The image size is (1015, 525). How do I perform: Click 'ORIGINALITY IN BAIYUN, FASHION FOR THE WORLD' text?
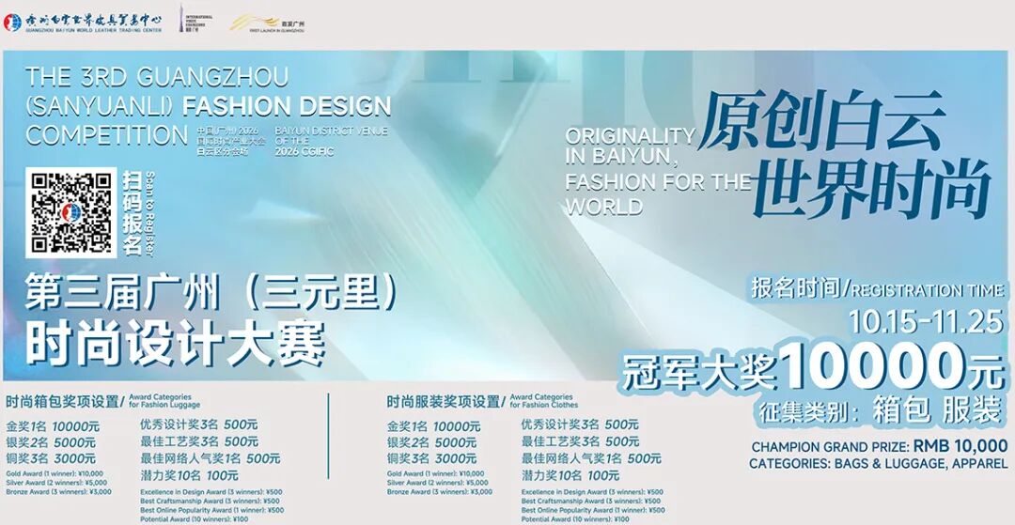point(657,171)
